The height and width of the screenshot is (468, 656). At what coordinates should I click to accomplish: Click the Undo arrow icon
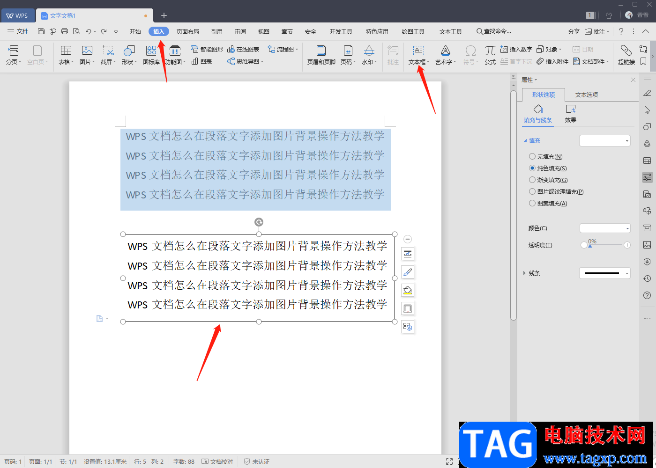click(88, 31)
